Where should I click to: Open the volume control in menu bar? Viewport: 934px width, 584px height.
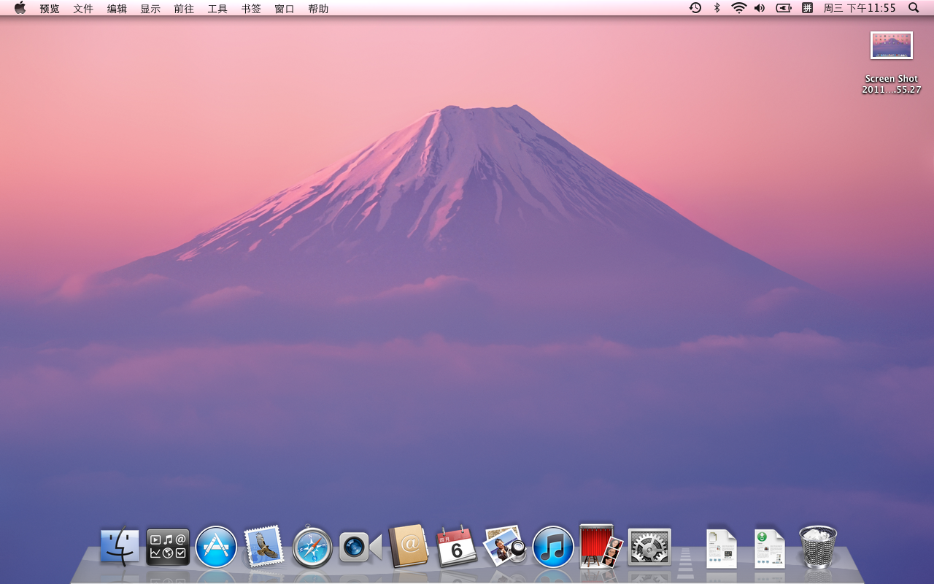pyautogui.click(x=760, y=8)
